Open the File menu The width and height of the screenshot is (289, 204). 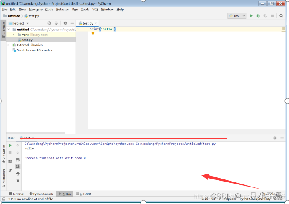[5, 10]
